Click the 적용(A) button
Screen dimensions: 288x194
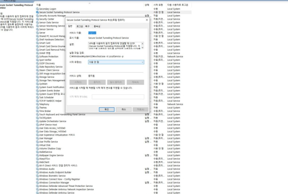(x=141, y=109)
